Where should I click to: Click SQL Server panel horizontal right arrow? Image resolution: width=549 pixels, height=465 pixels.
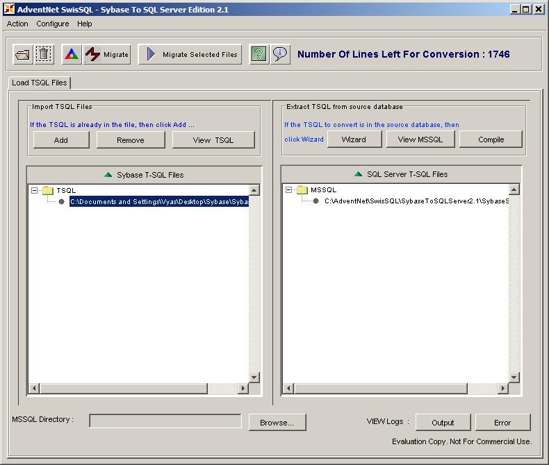(503, 389)
